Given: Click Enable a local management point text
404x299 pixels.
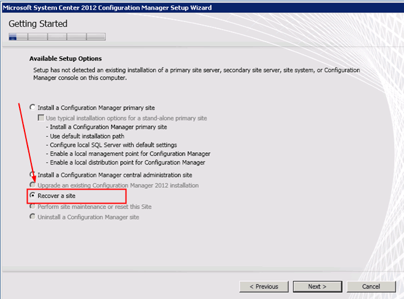Looking at the screenshot, I should pyautogui.click(x=130, y=153).
